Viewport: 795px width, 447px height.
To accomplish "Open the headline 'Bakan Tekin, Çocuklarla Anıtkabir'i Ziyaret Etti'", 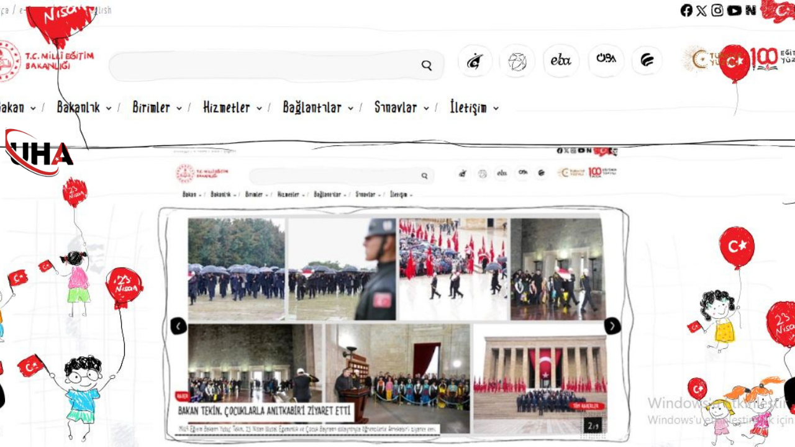I will coord(264,411).
